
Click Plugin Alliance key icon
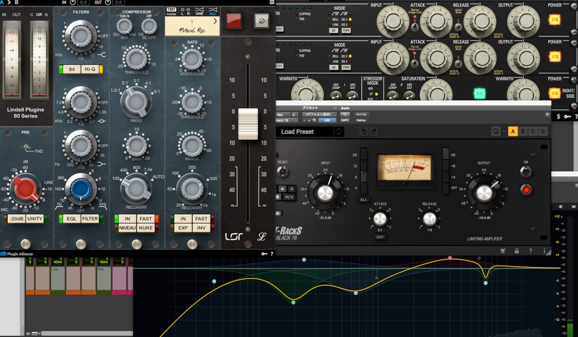tap(264, 254)
